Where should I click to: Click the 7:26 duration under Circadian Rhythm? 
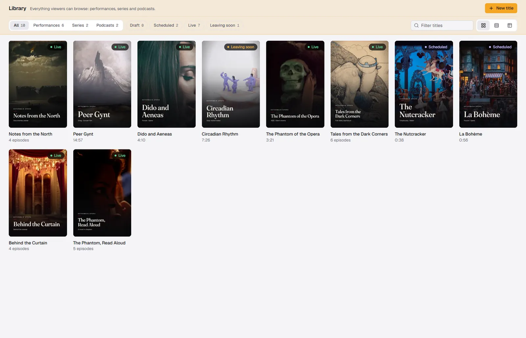coord(206,140)
